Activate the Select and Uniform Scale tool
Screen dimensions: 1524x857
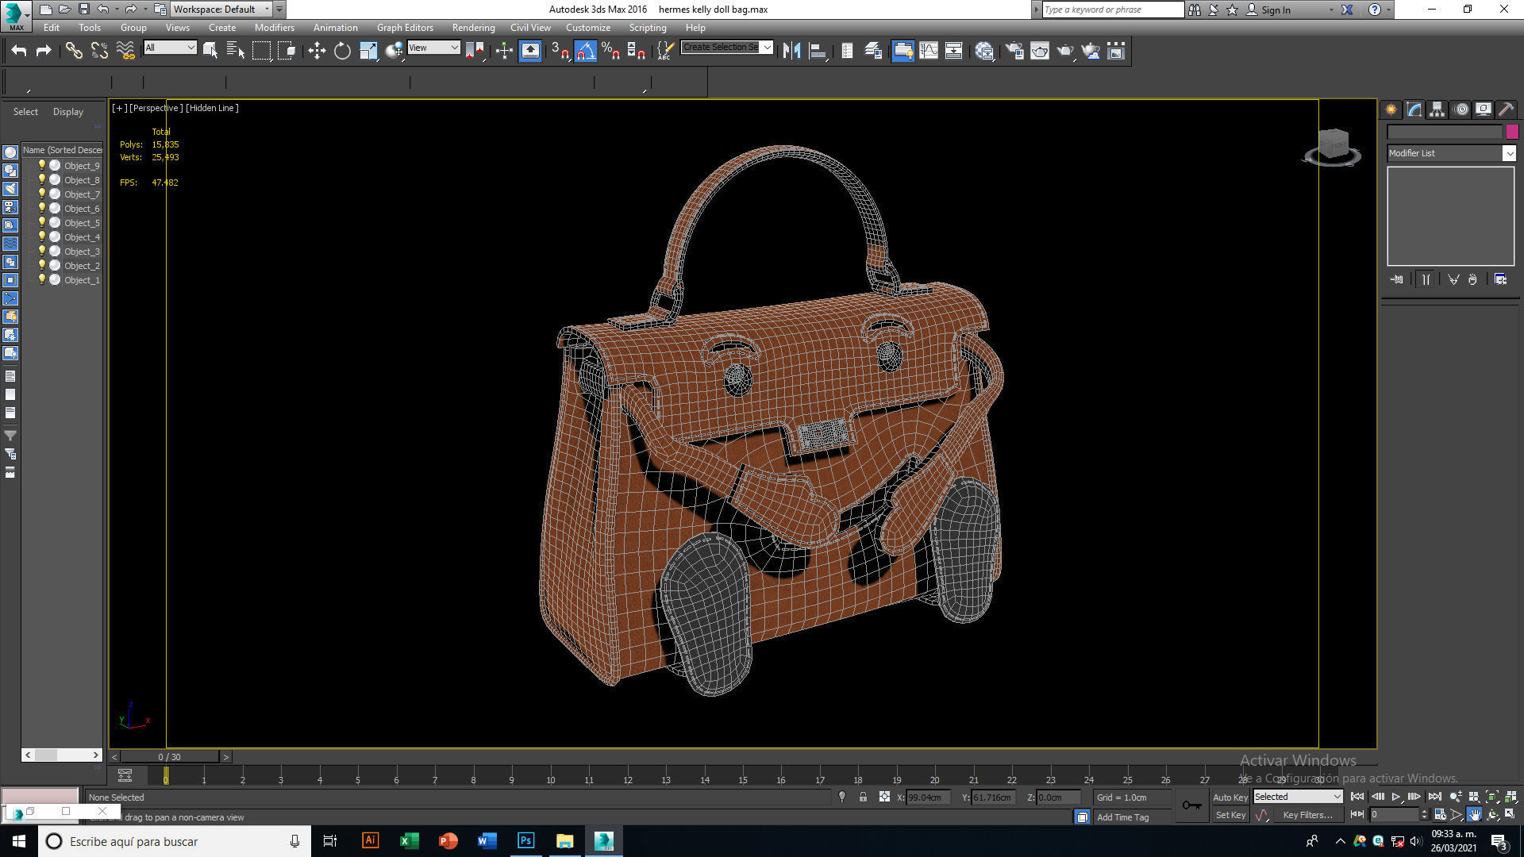[x=368, y=51]
